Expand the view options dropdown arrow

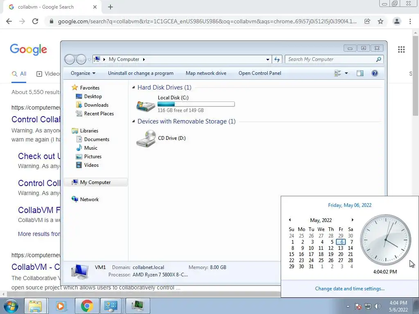[x=346, y=73]
